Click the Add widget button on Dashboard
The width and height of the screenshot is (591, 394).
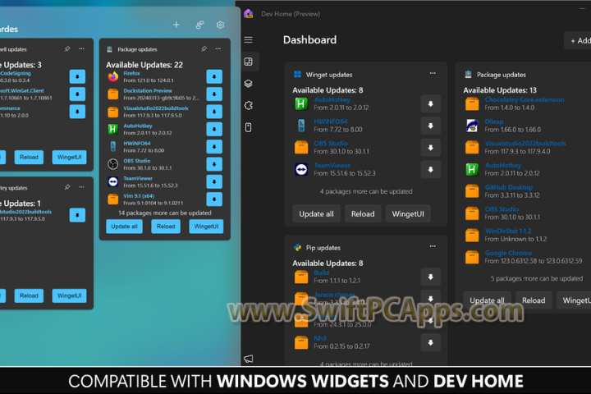tap(578, 40)
